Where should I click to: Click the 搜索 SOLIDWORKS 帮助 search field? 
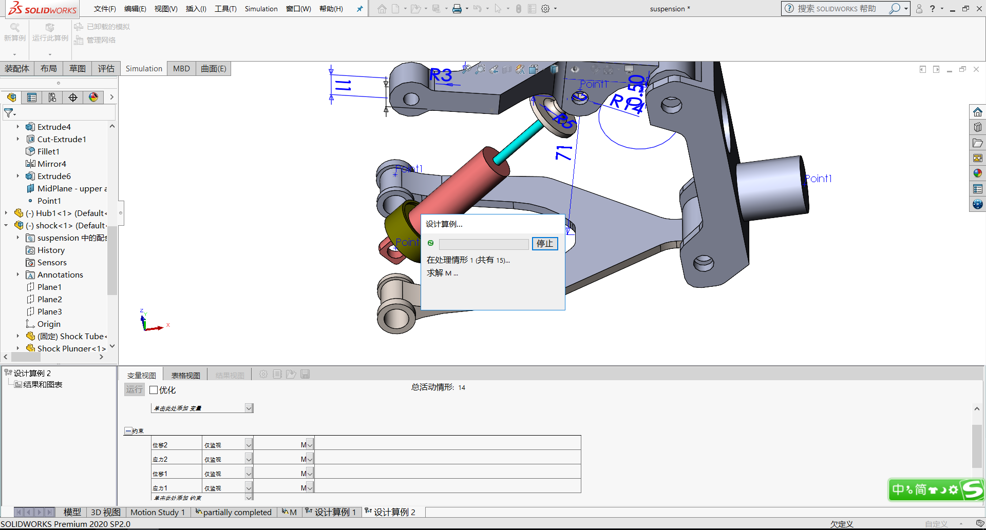pos(837,9)
